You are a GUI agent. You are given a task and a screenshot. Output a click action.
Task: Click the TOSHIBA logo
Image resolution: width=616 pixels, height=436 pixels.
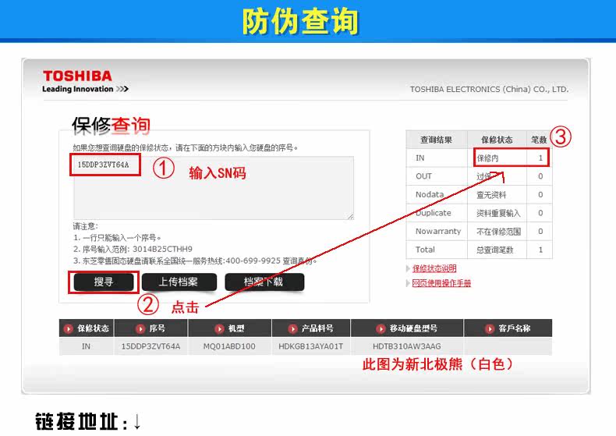click(77, 76)
